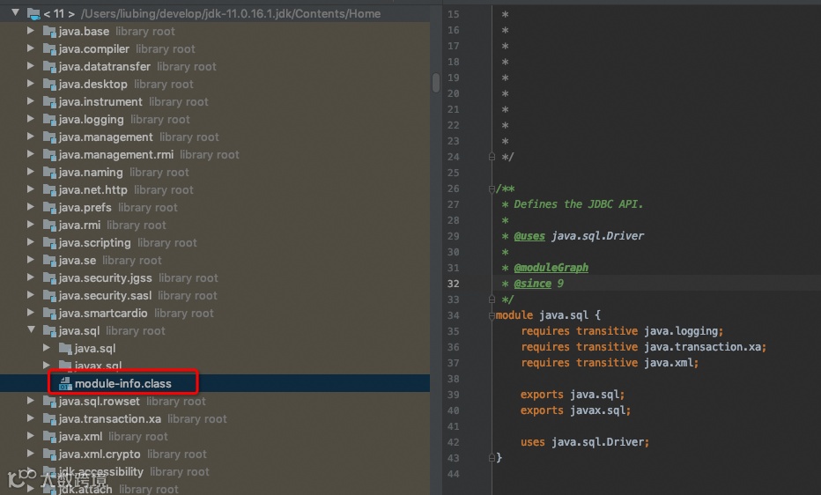Select the java.xml.crypto tree row
Image resolution: width=821 pixels, height=495 pixels.
(215, 454)
